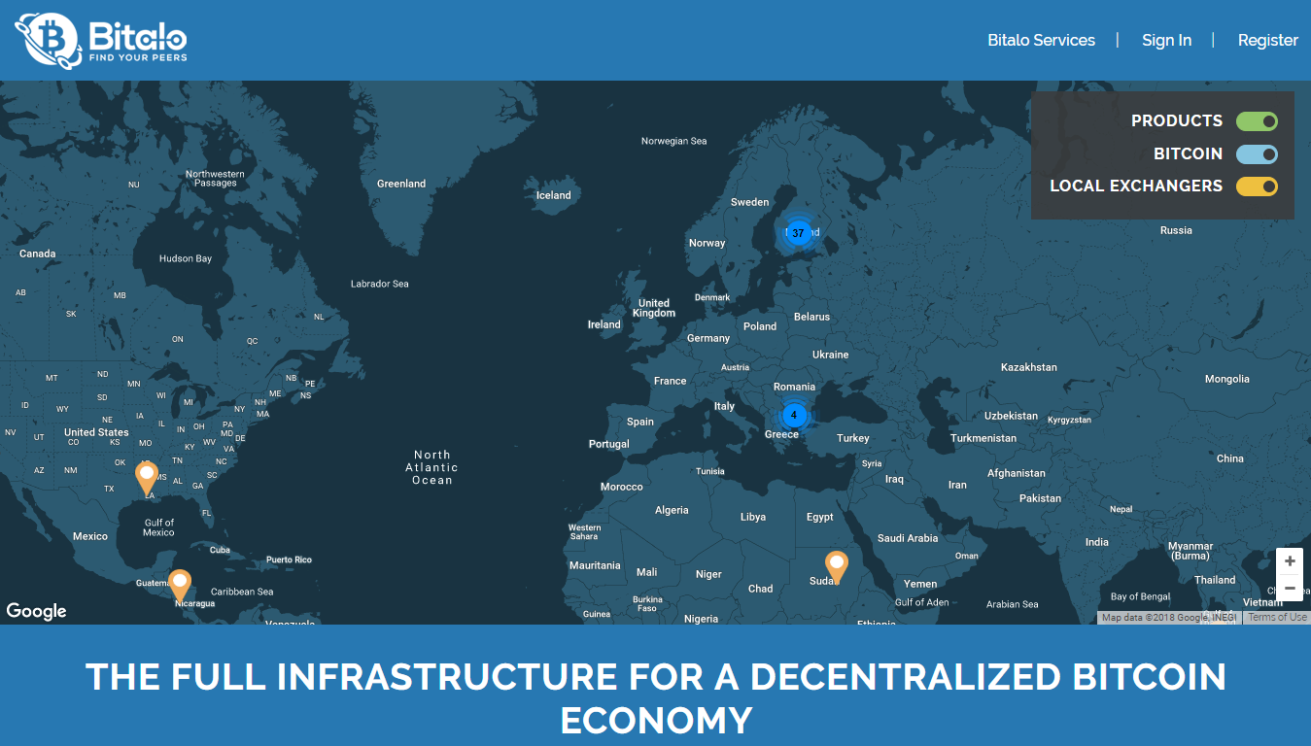
Task: Click the Gulf of Mexico label
Action: [158, 527]
